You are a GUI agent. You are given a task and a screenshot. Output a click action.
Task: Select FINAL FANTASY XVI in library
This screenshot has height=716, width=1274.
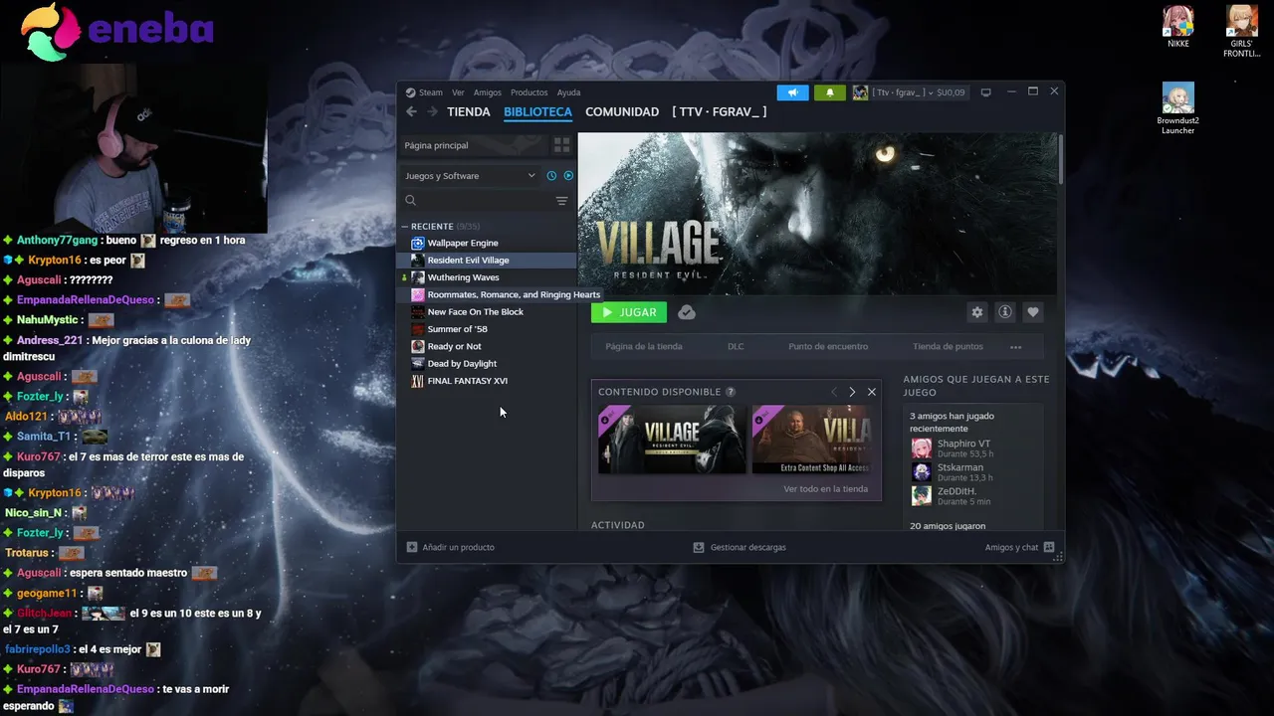coord(487,381)
